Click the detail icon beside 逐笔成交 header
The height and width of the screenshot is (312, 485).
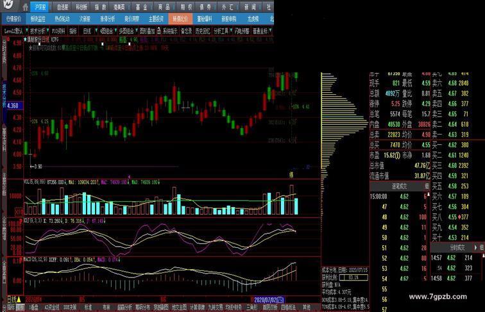pyautogui.click(x=427, y=186)
